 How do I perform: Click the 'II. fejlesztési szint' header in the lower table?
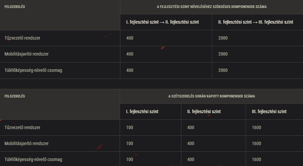coord(204,111)
